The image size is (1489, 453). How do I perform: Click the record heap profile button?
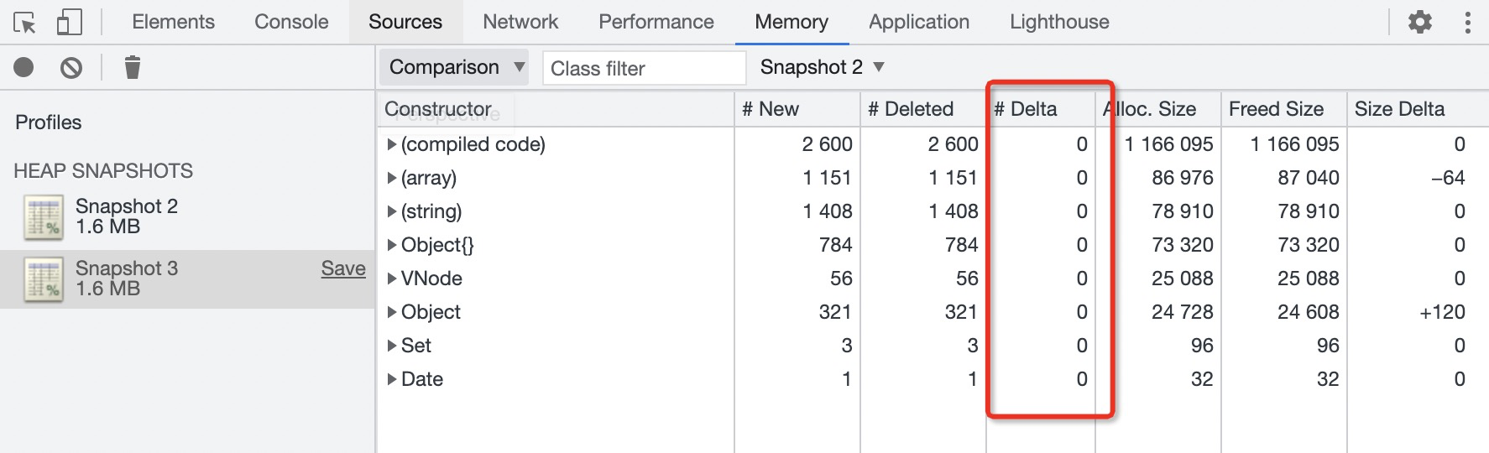(x=24, y=67)
